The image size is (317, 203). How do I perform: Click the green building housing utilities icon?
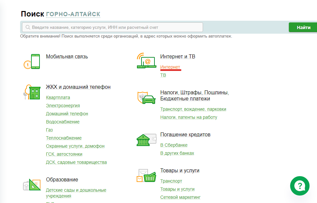(32, 92)
